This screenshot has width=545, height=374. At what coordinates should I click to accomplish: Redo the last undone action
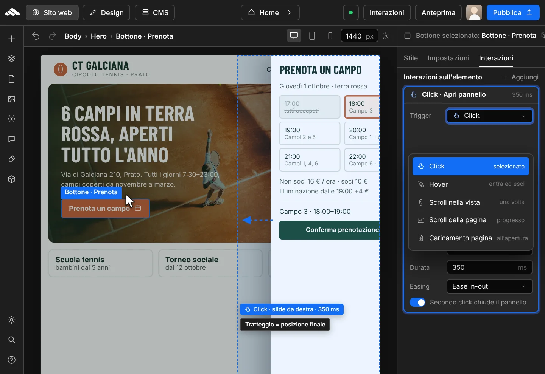[53, 36]
